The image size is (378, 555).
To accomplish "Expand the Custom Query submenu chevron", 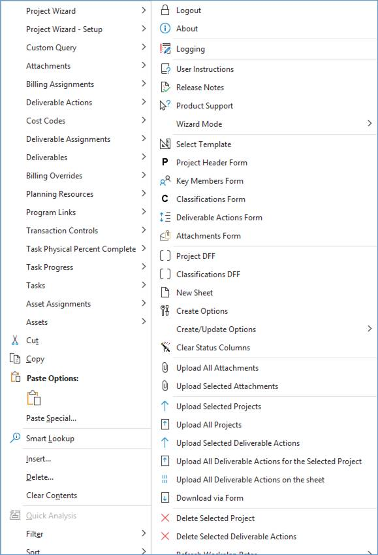I will pyautogui.click(x=144, y=47).
